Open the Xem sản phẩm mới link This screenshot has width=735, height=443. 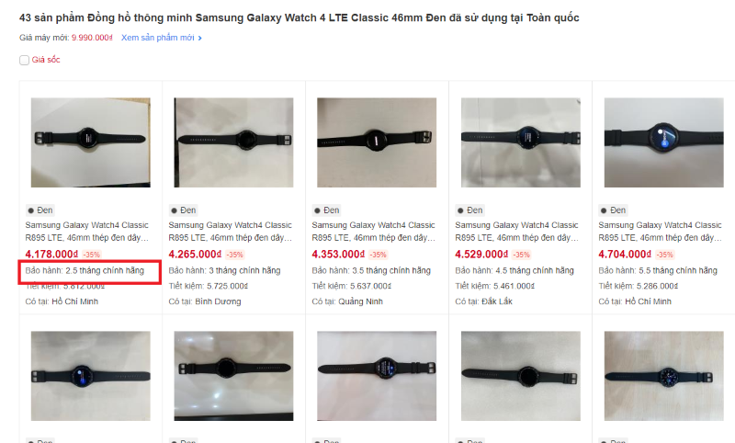point(157,38)
